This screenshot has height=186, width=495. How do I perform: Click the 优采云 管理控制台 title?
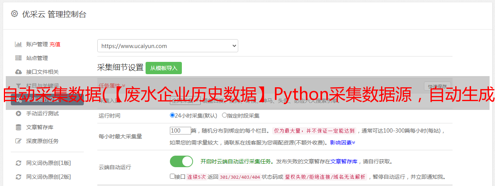(54, 14)
